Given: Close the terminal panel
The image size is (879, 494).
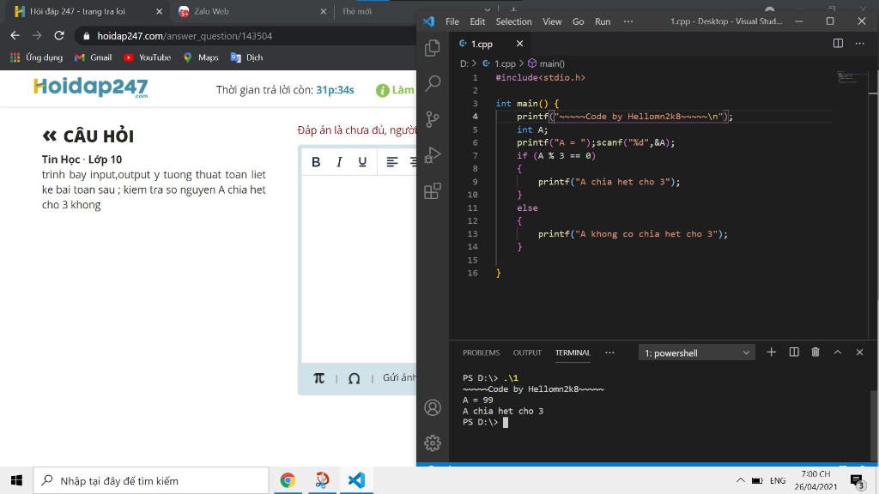Looking at the screenshot, I should (859, 352).
